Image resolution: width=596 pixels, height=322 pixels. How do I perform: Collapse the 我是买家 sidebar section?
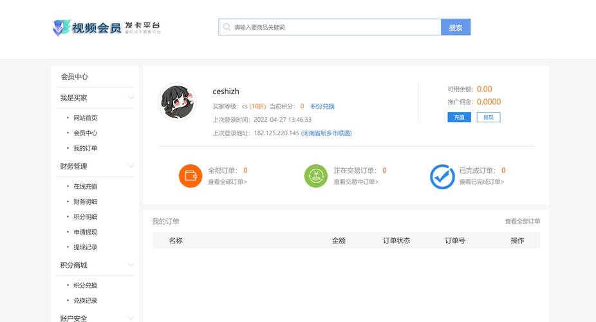point(131,98)
